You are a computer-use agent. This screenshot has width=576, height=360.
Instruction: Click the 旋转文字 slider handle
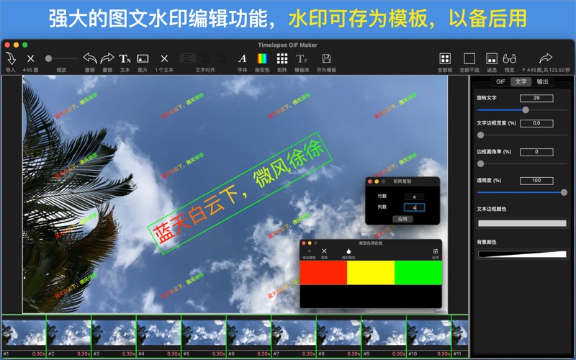(x=526, y=110)
